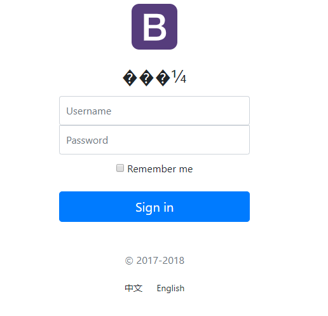The image size is (328, 316).
Task: Click the second diamond question-mark glyph in heading
Action: (x=146, y=78)
